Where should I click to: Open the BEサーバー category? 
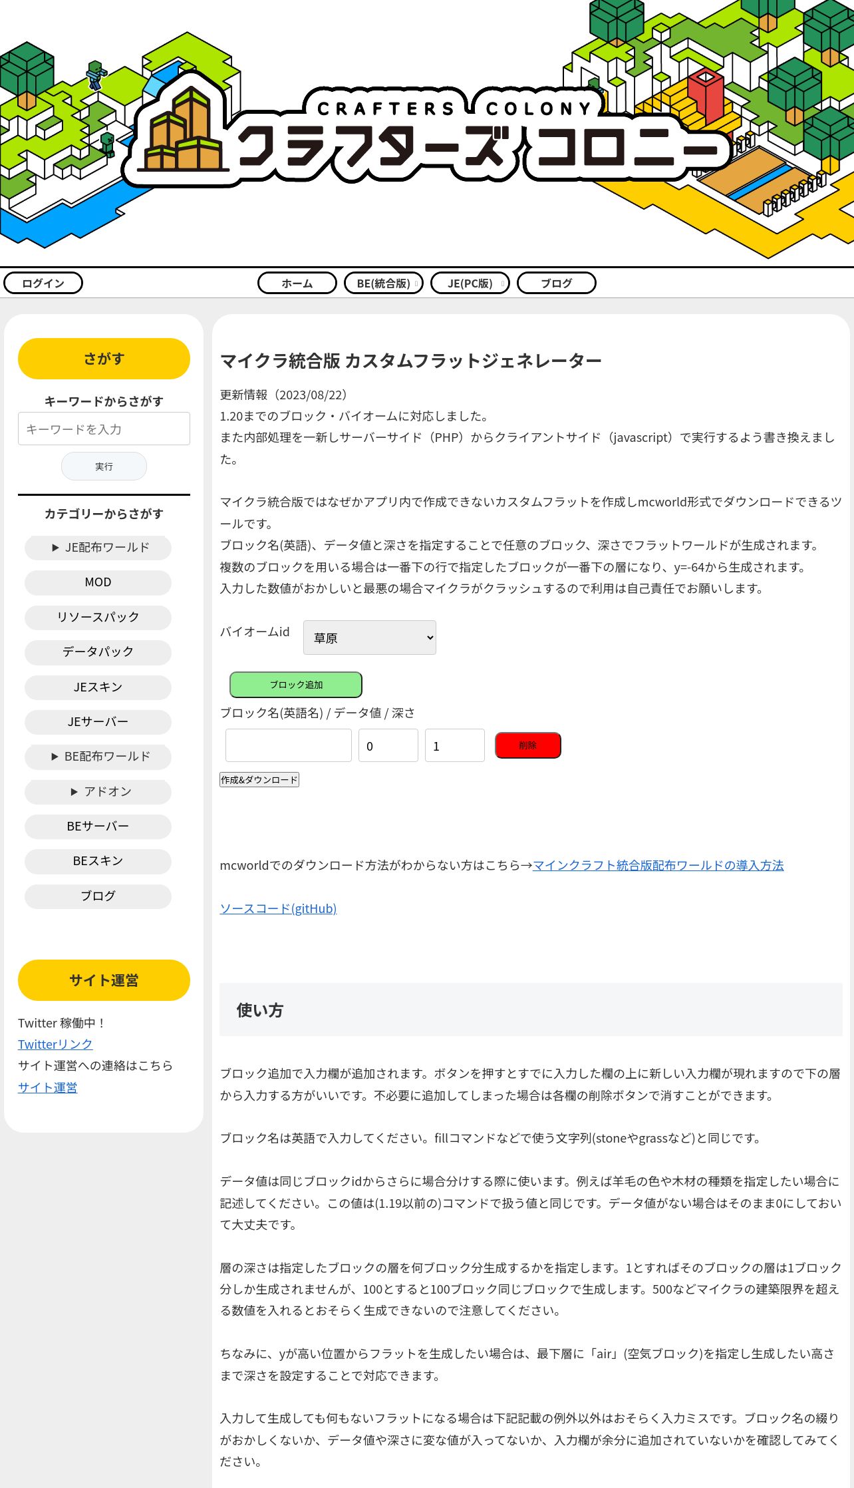(x=98, y=826)
